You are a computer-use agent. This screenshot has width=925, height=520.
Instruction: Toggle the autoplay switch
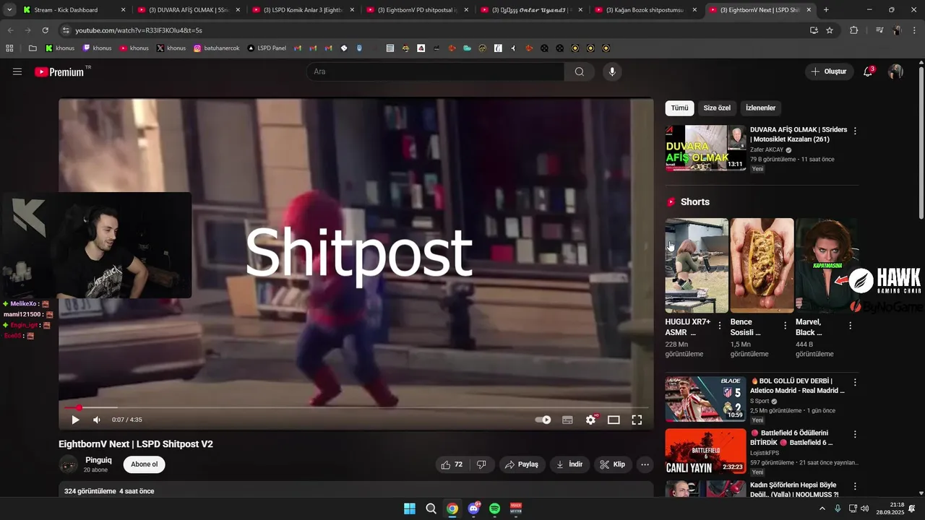point(543,420)
